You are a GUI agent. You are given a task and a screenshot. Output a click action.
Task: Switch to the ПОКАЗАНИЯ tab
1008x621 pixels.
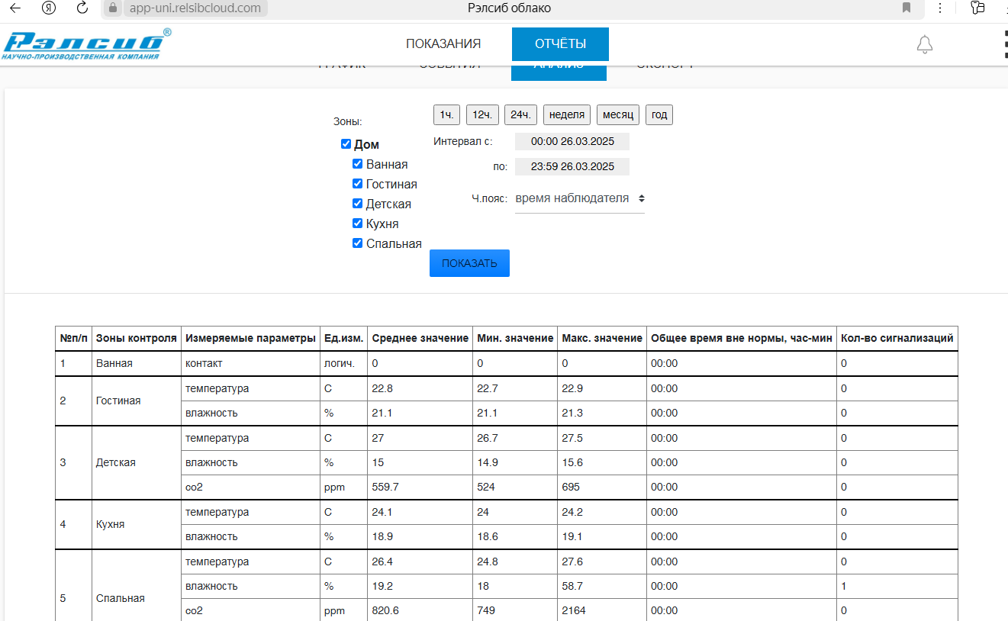tap(443, 44)
